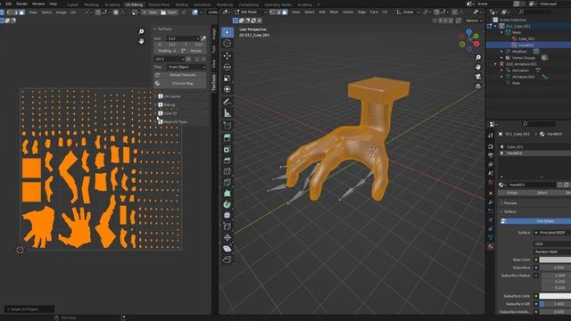This screenshot has width=571, height=321.
Task: Expand the Baking panel in TexTools
Action: pos(155,105)
